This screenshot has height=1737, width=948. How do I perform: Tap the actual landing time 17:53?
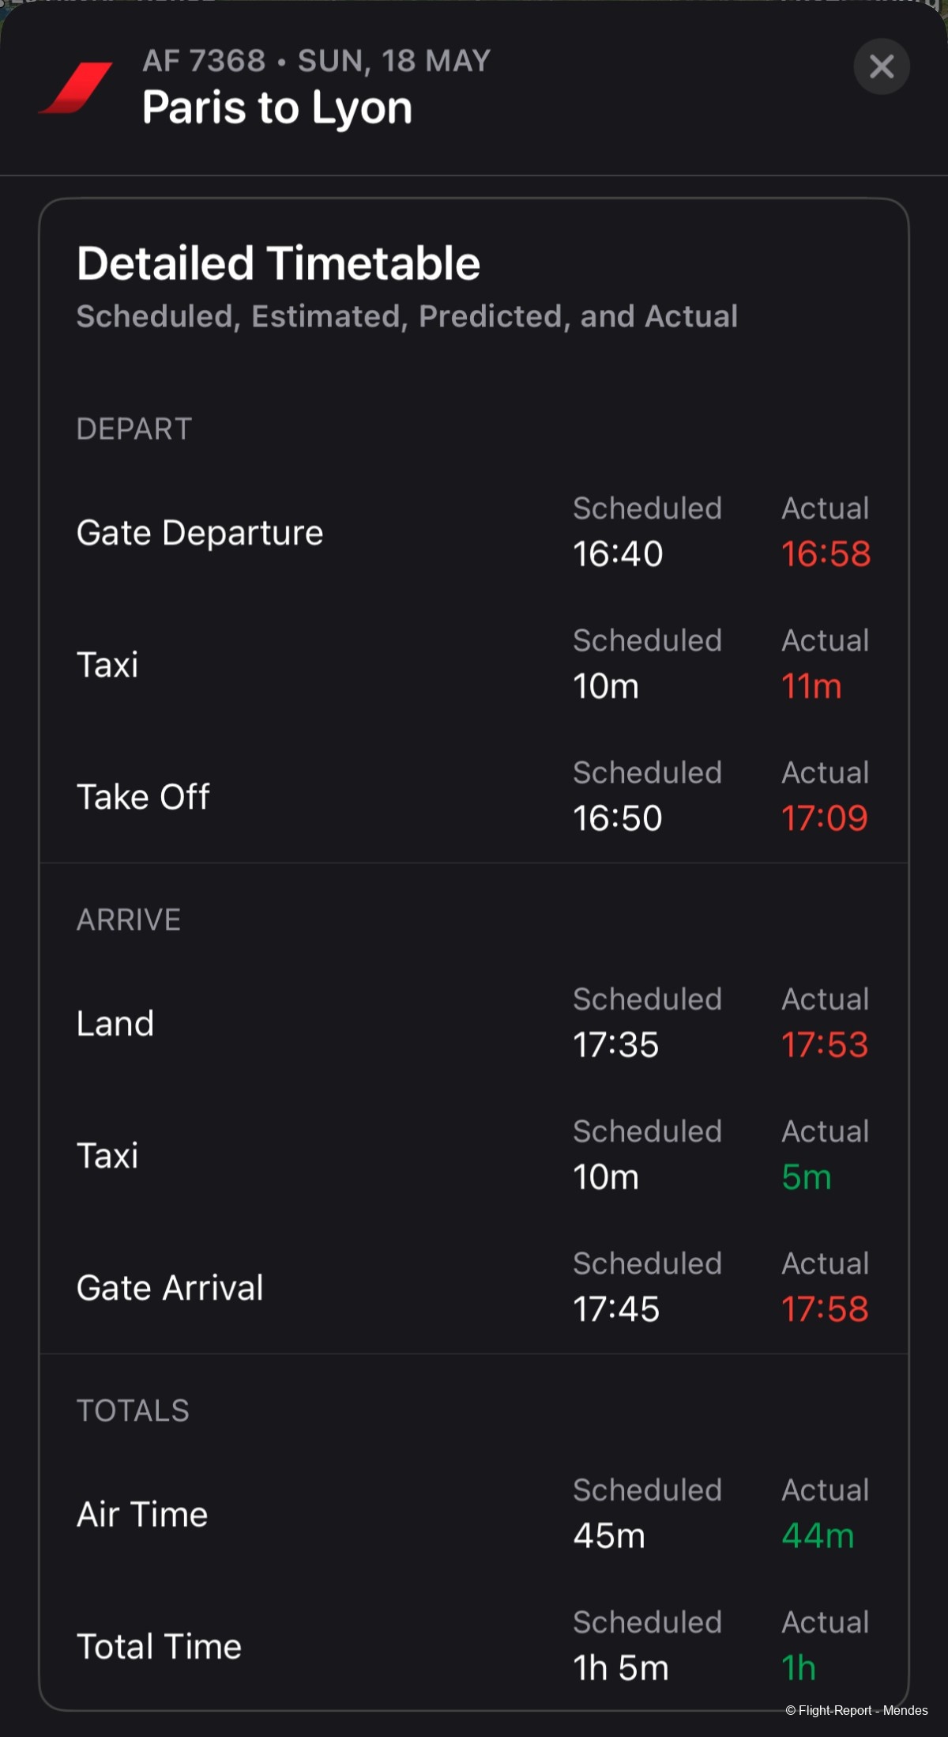click(x=825, y=1044)
